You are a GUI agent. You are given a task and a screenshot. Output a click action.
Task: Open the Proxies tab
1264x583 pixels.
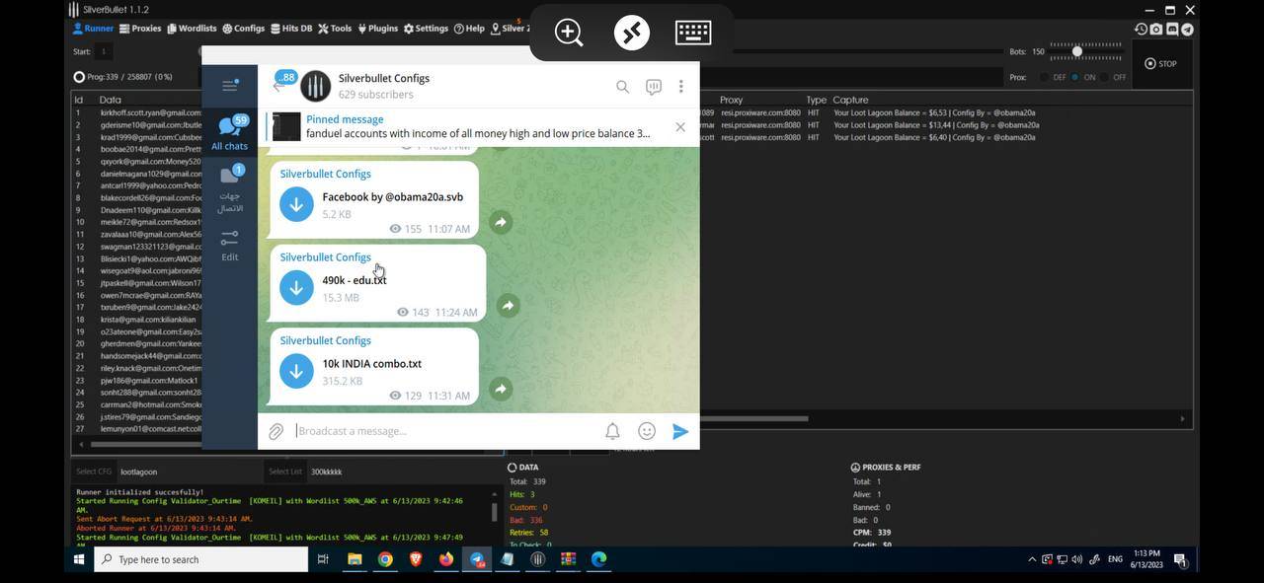point(140,29)
